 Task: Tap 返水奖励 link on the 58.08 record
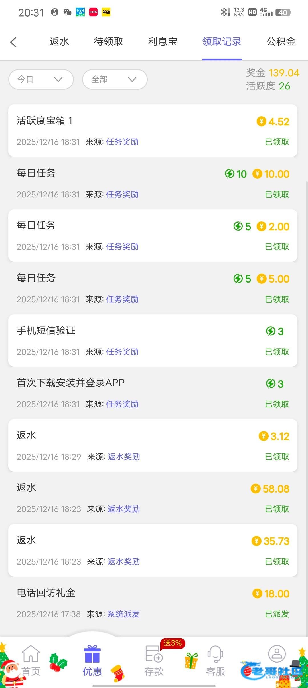[123, 509]
